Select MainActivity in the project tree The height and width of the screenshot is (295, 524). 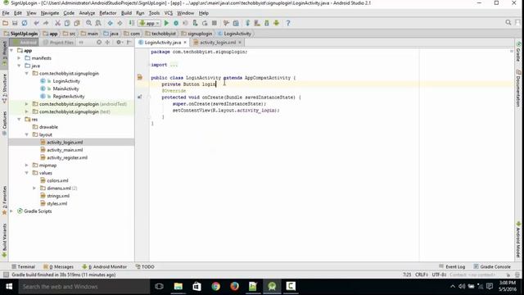coord(65,88)
